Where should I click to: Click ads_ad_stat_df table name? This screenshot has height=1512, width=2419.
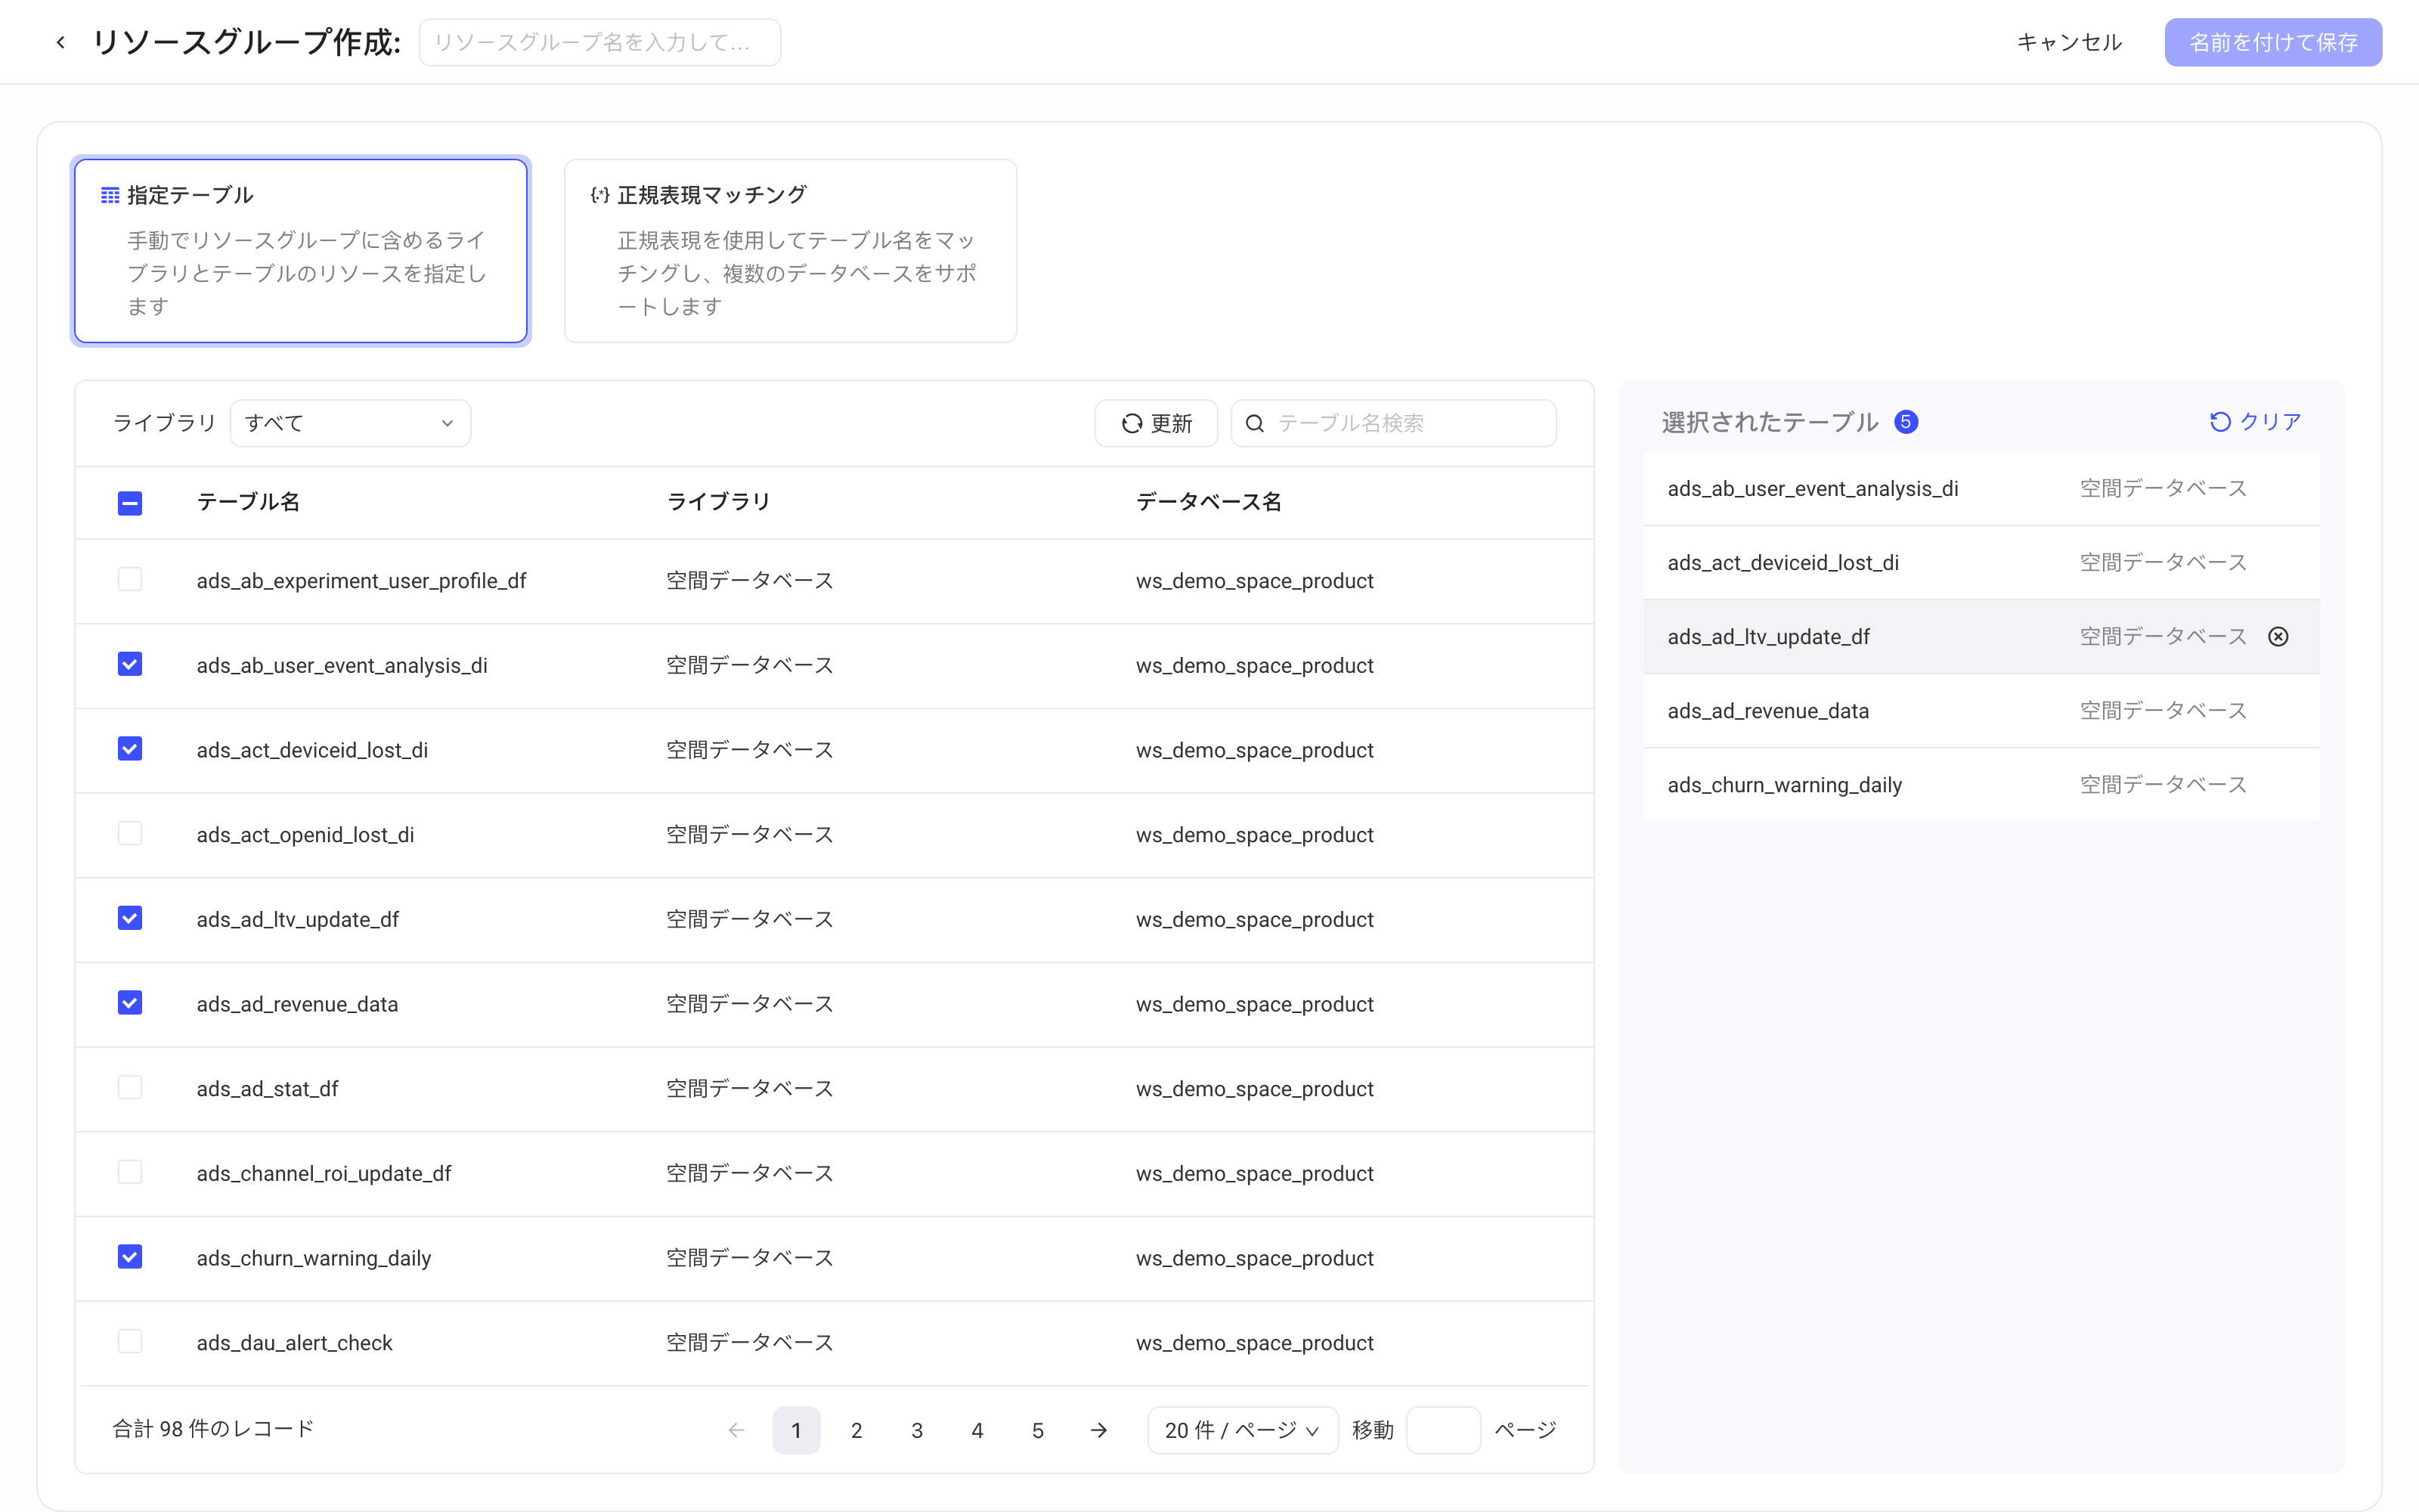pyautogui.click(x=268, y=1089)
